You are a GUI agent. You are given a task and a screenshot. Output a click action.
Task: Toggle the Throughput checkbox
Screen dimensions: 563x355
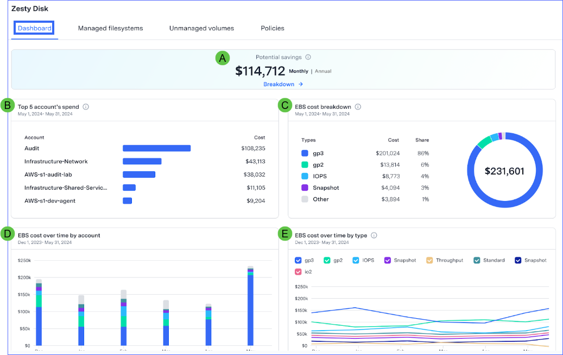(429, 260)
